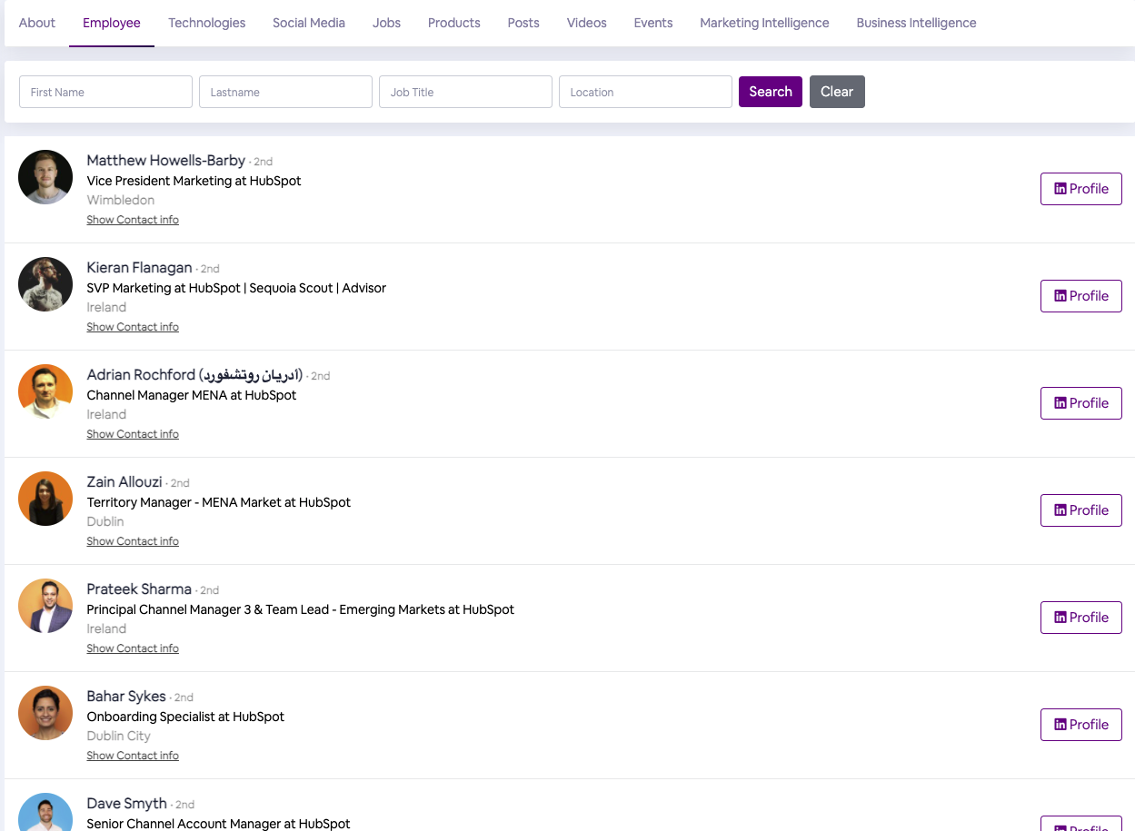Open the About tab
This screenshot has height=831, width=1135.
pyautogui.click(x=37, y=23)
